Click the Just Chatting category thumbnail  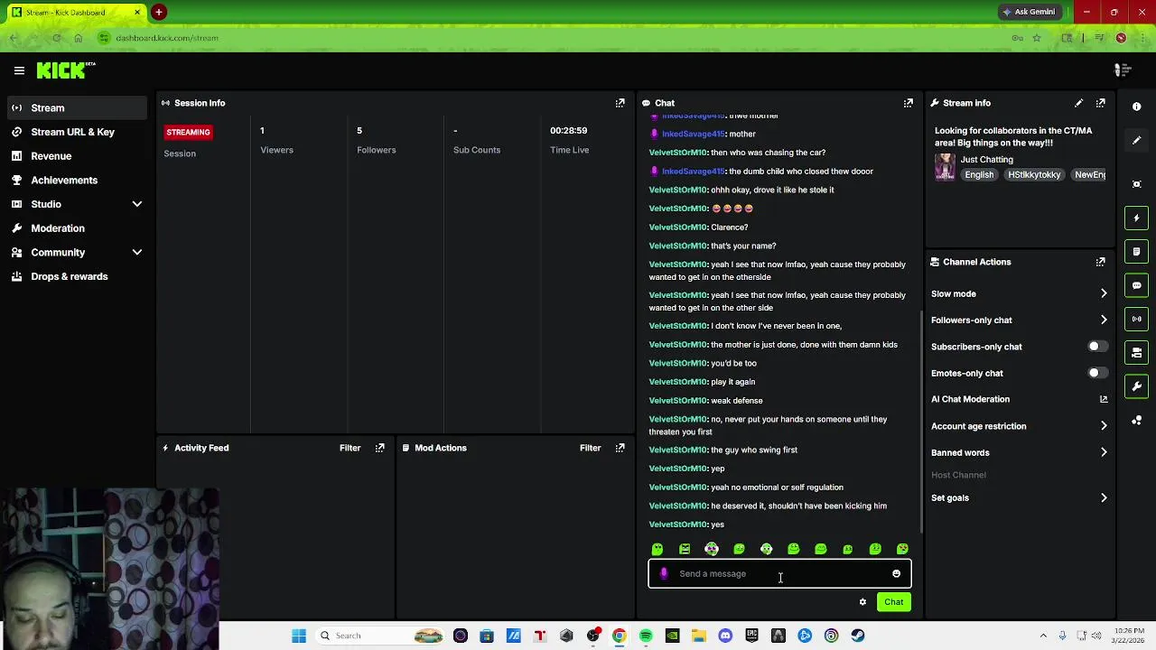click(945, 167)
